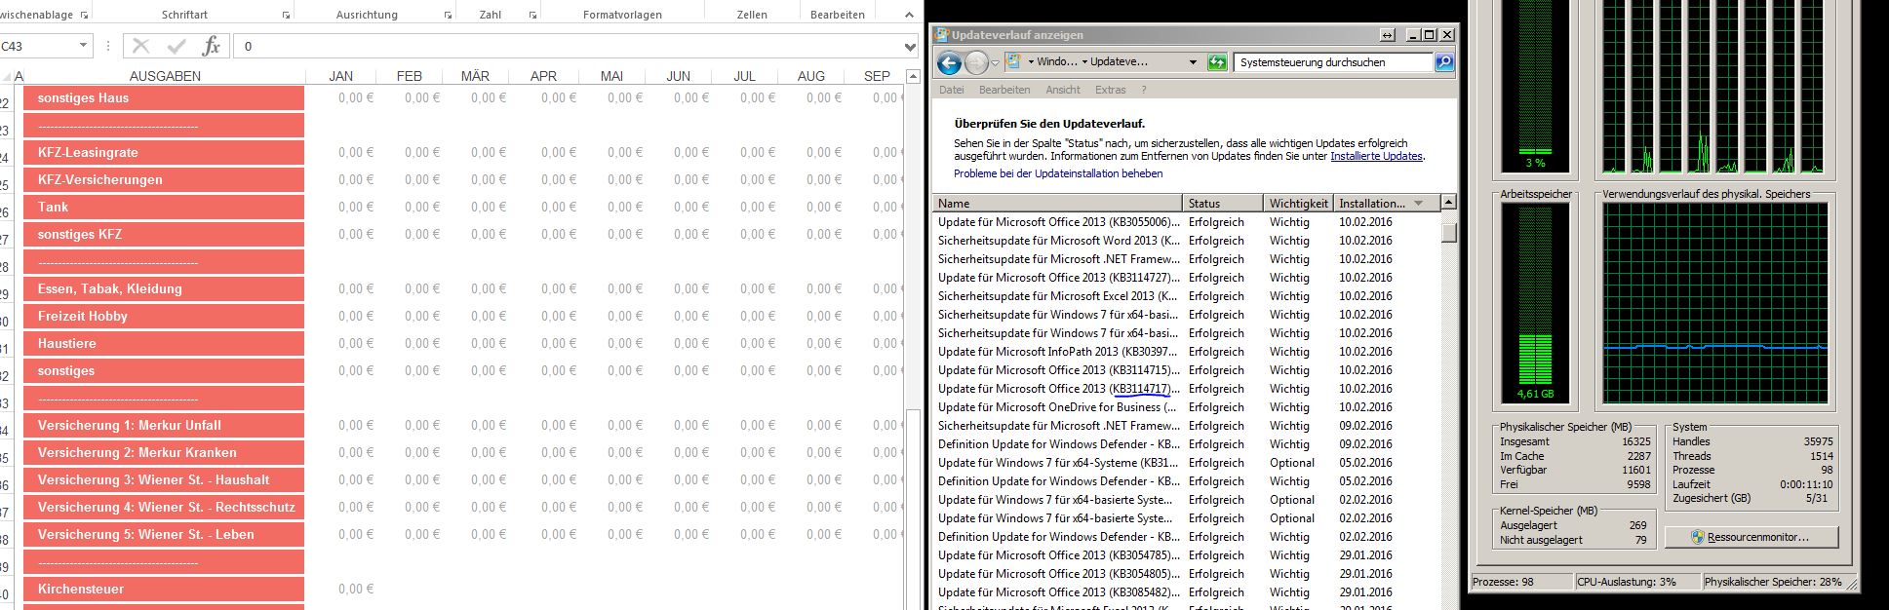Click the double-arrow title bar button

[1387, 35]
